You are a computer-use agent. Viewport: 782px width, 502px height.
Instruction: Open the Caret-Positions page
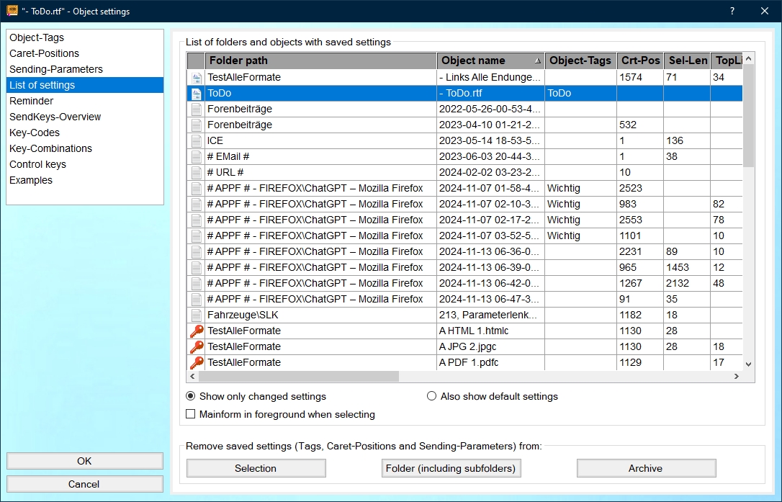44,53
